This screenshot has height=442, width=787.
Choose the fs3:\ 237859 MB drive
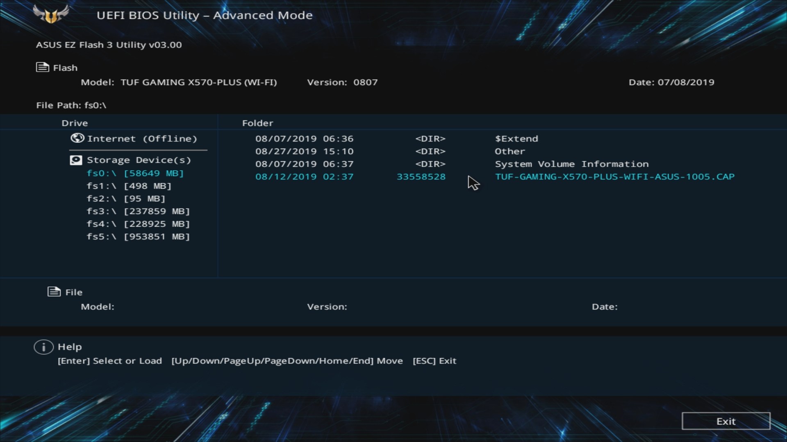(x=138, y=211)
